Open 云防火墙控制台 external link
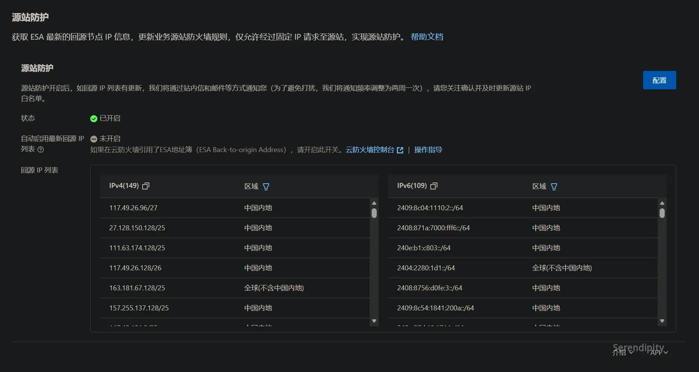This screenshot has height=372, width=699. tap(374, 150)
